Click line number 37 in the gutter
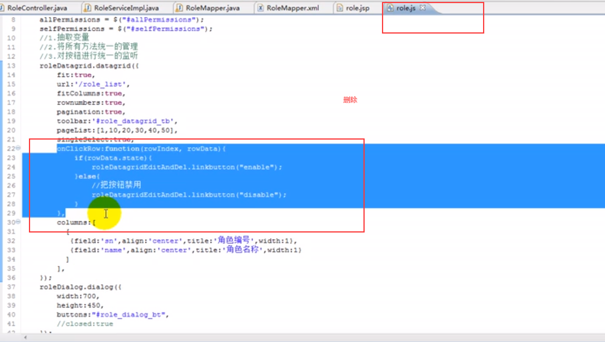The height and width of the screenshot is (342, 605). (x=11, y=287)
